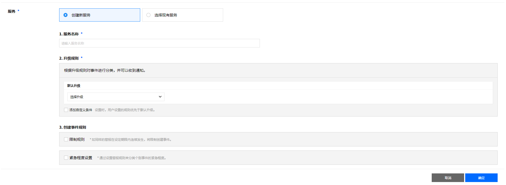The image size is (506, 185).
Task: Click the 选择现有服务 option label text
Action: coord(166,15)
